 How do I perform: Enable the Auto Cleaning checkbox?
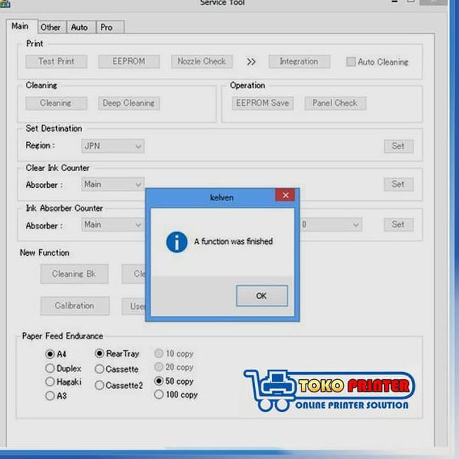(351, 62)
